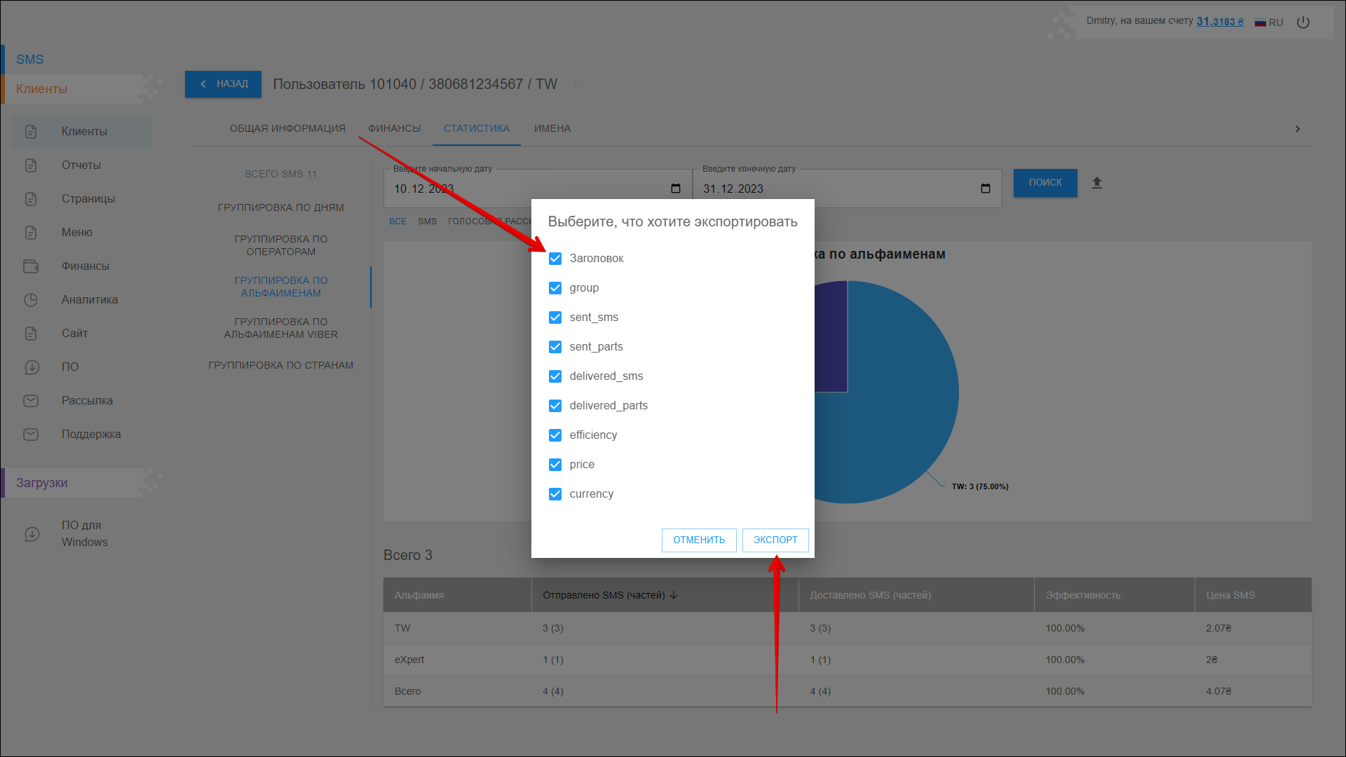Uncheck the Заголовок checkbox

555,259
